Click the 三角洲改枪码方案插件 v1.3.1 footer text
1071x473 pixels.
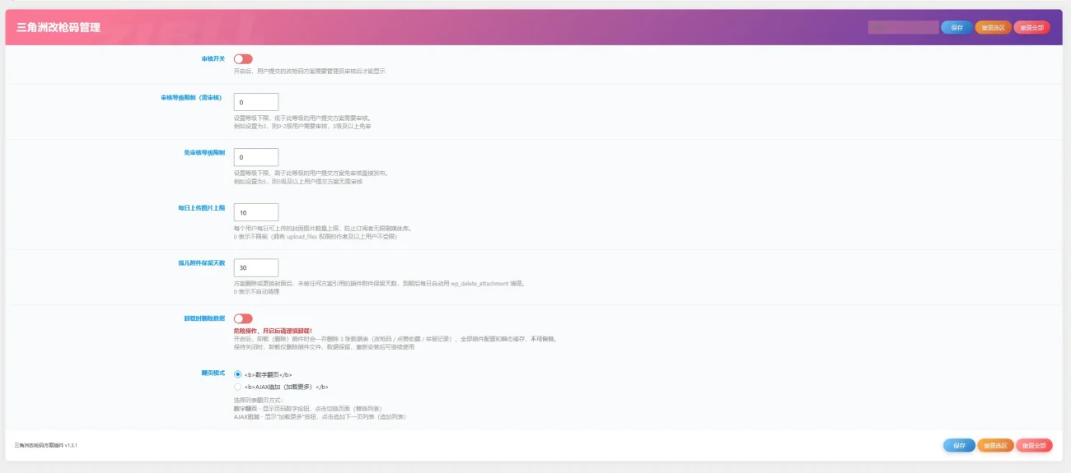(46, 444)
